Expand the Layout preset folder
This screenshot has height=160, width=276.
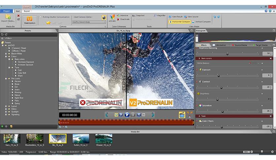(x=6, y=106)
